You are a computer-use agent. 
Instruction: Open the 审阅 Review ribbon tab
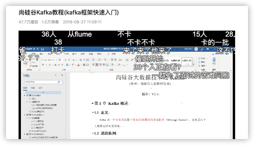[x=83, y=54]
